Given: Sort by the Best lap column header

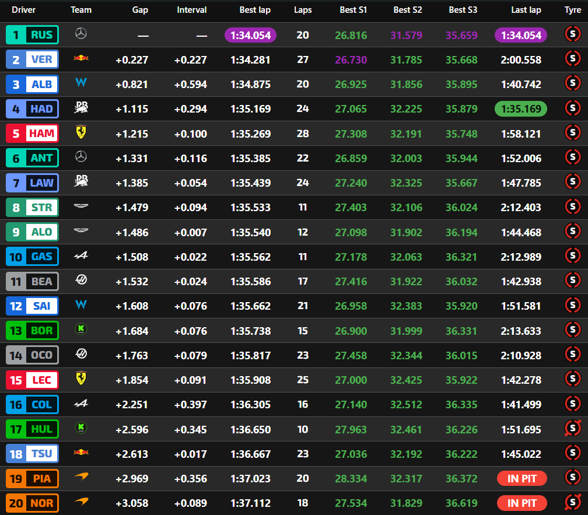Looking at the screenshot, I should (254, 10).
